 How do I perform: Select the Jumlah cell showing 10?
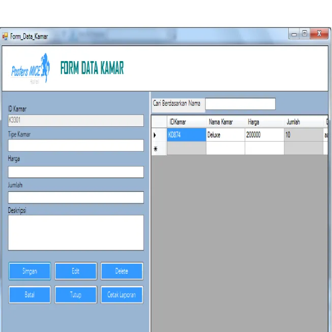pos(304,134)
